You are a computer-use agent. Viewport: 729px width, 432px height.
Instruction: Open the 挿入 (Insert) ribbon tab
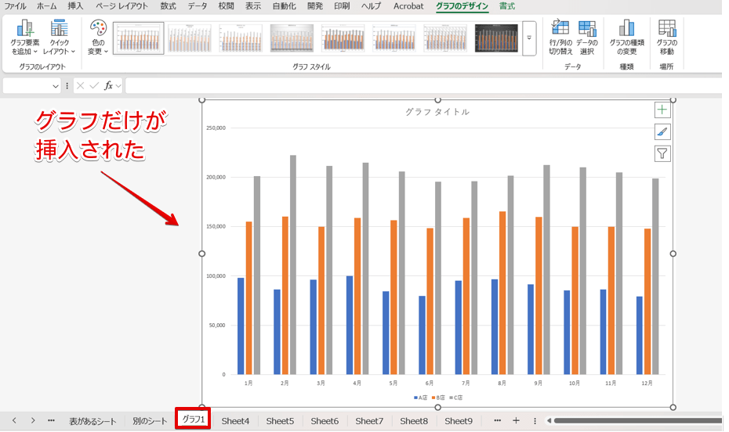coord(75,6)
